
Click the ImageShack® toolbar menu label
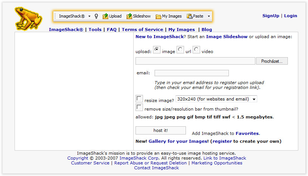72,16
